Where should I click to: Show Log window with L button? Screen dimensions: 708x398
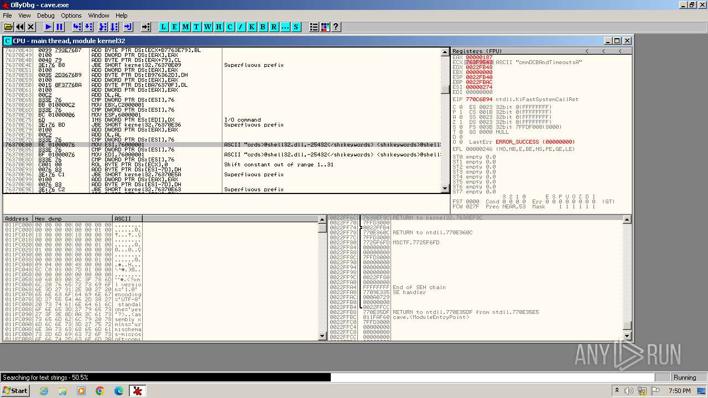coord(164,27)
